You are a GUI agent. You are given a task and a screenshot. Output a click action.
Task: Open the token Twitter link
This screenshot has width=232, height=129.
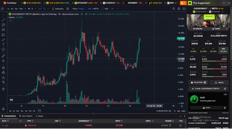click(x=216, y=29)
